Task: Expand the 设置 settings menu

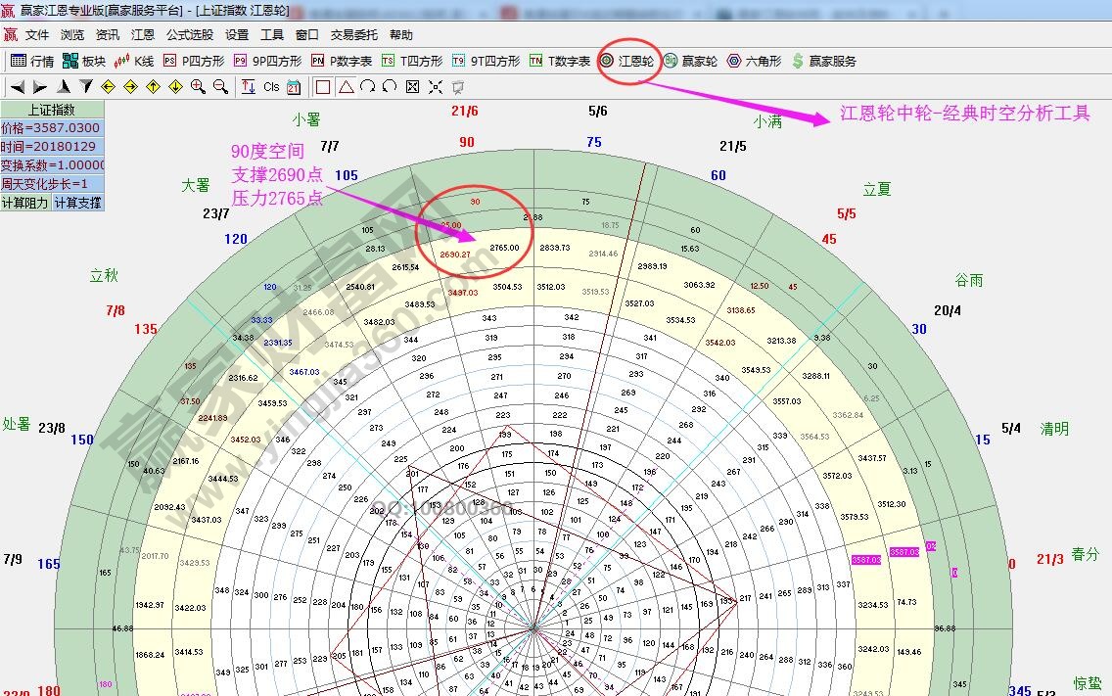Action: point(236,33)
